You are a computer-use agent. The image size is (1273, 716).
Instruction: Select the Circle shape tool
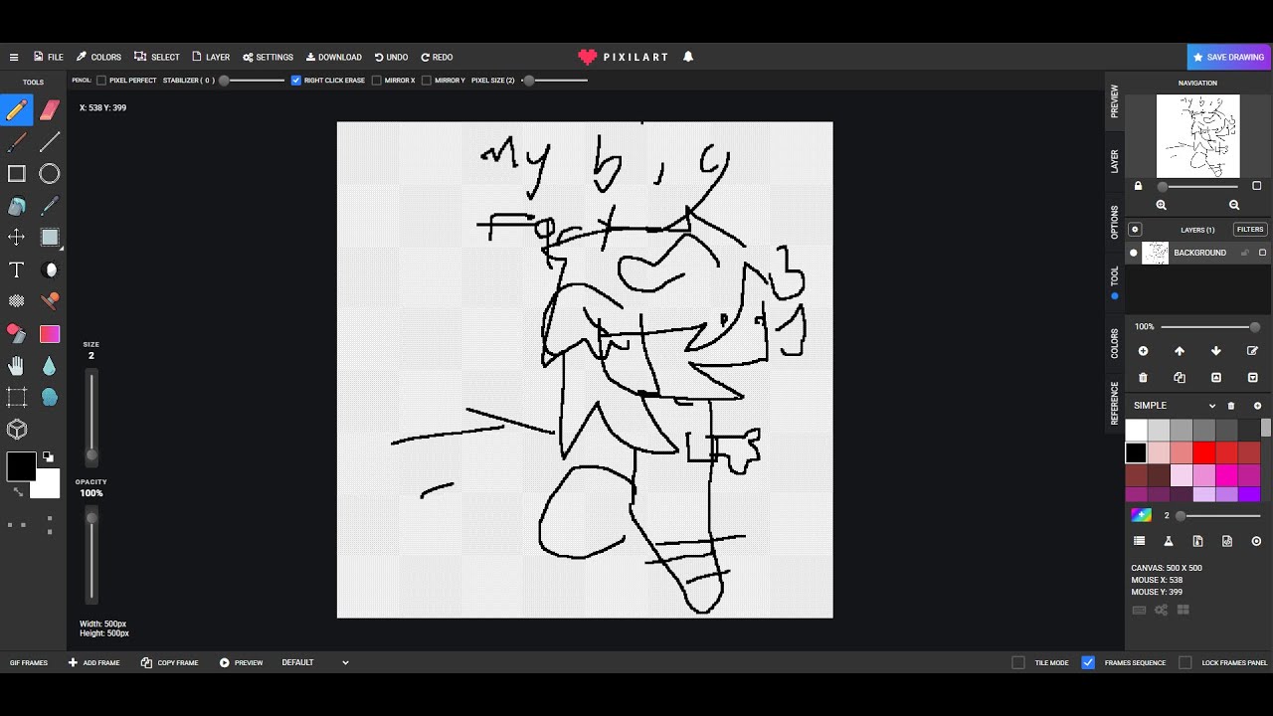tap(50, 174)
